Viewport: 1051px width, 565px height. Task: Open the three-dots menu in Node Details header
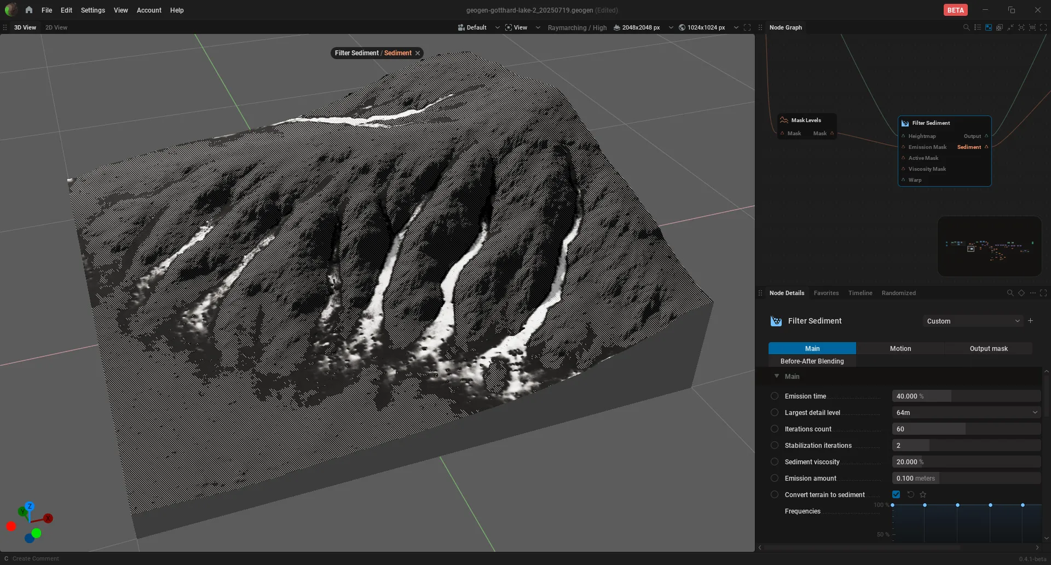tap(1033, 293)
